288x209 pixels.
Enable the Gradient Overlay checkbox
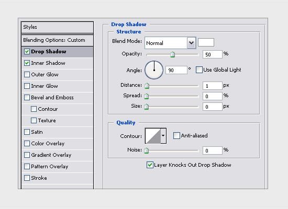coord(27,155)
